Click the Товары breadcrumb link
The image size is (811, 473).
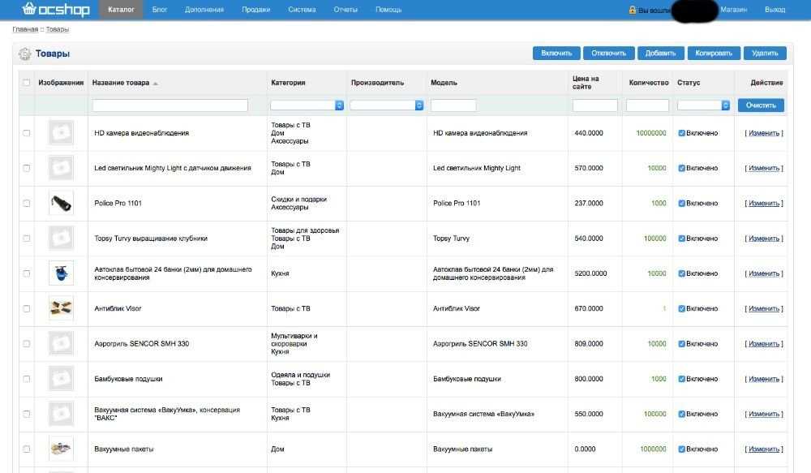pos(58,29)
